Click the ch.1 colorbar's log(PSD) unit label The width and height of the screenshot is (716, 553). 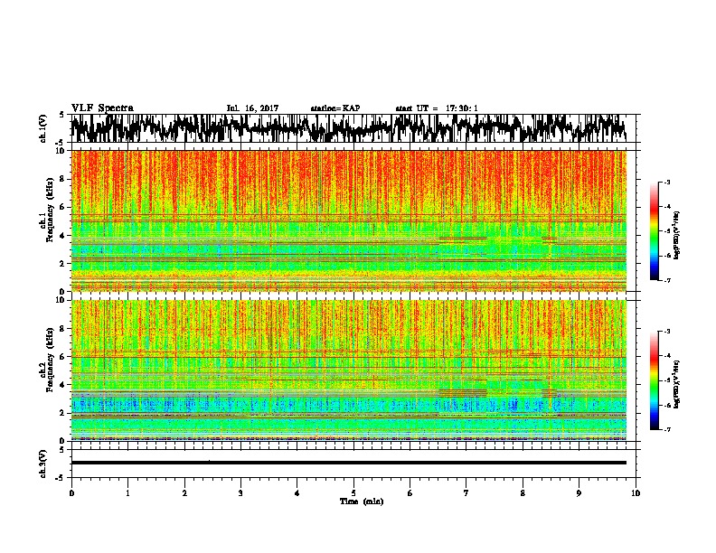point(677,235)
